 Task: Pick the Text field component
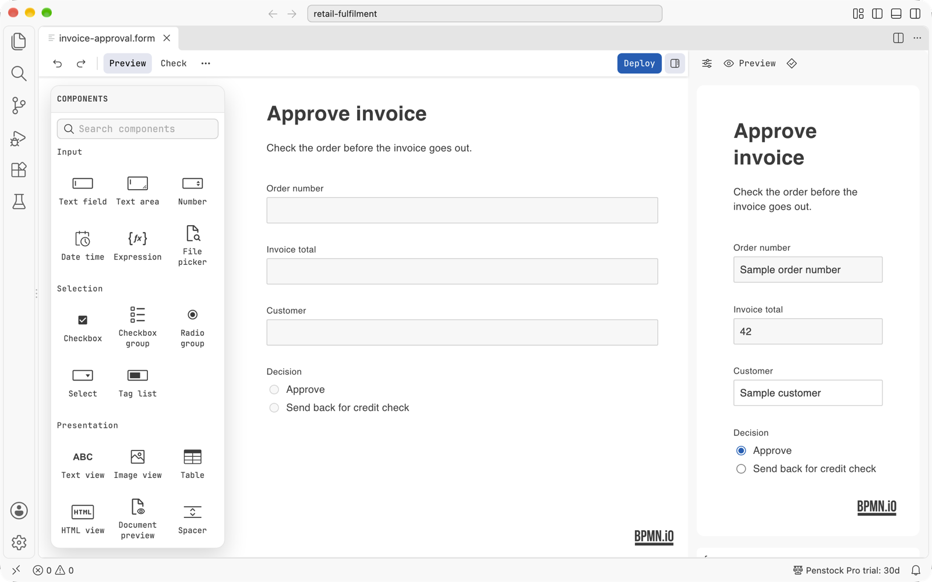coord(83,191)
